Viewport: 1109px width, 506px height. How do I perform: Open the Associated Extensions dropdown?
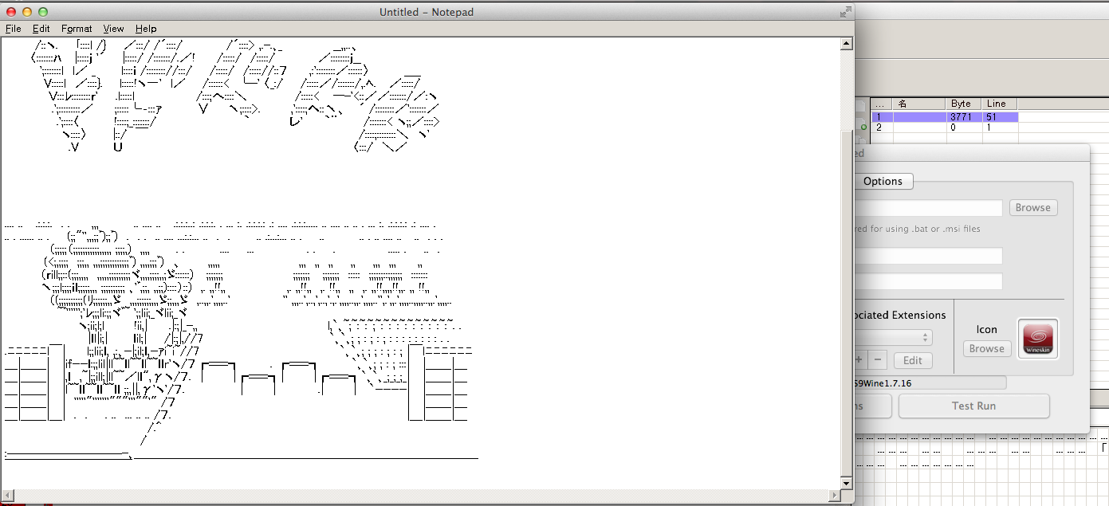(892, 338)
